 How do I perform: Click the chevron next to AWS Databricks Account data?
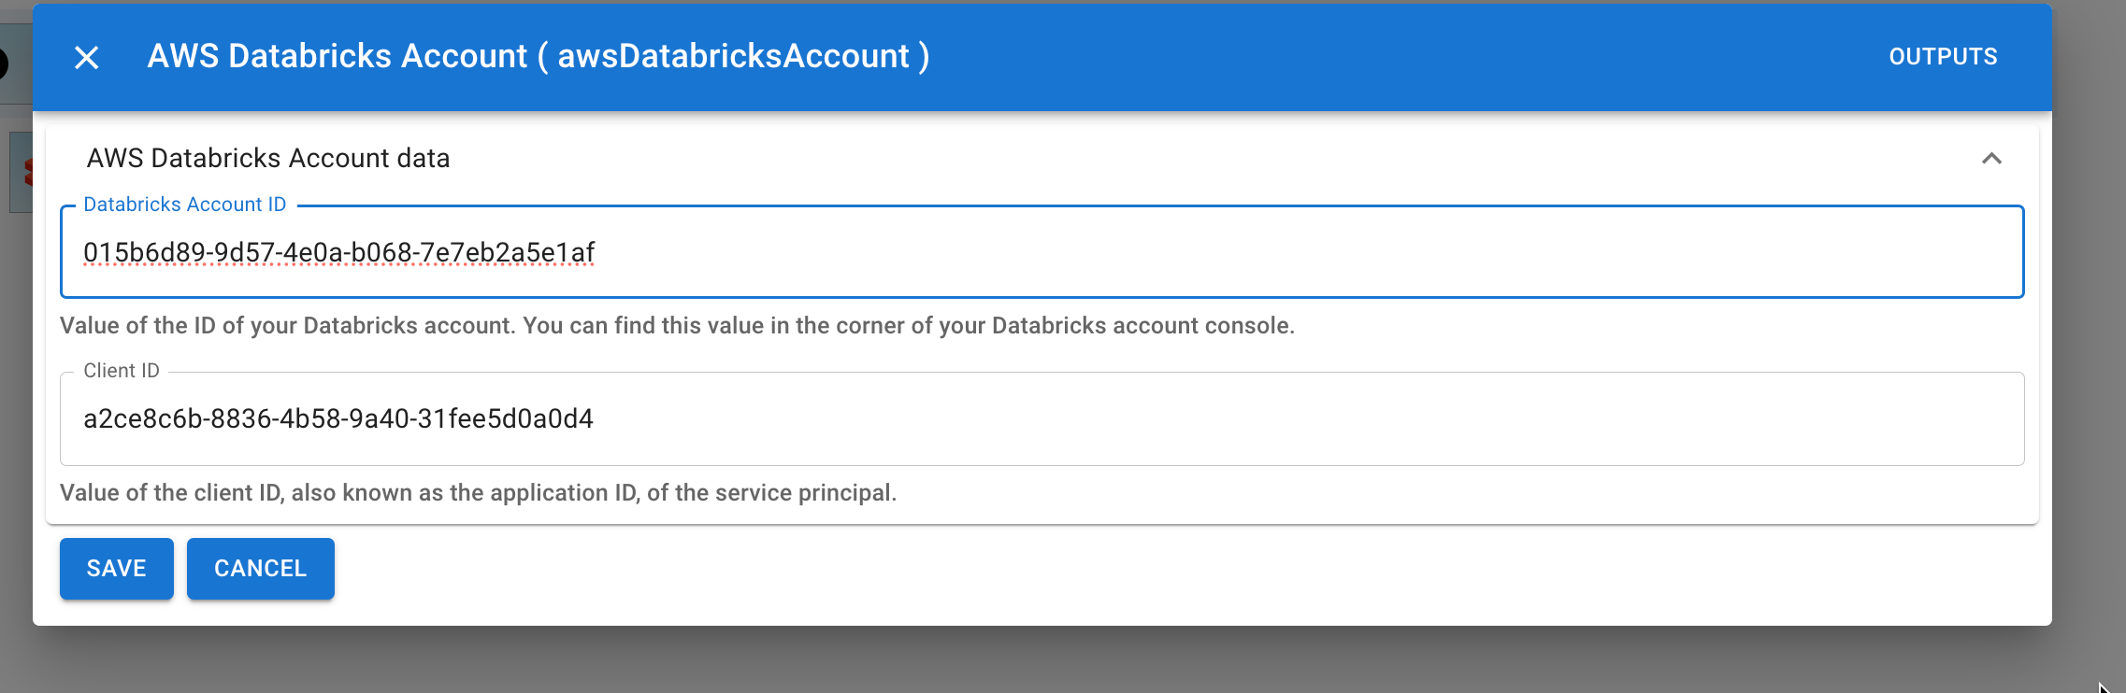click(x=1990, y=159)
